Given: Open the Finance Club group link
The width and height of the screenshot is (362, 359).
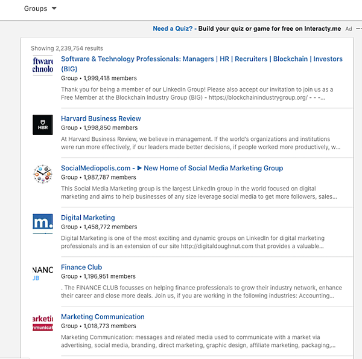Looking at the screenshot, I should [81, 267].
